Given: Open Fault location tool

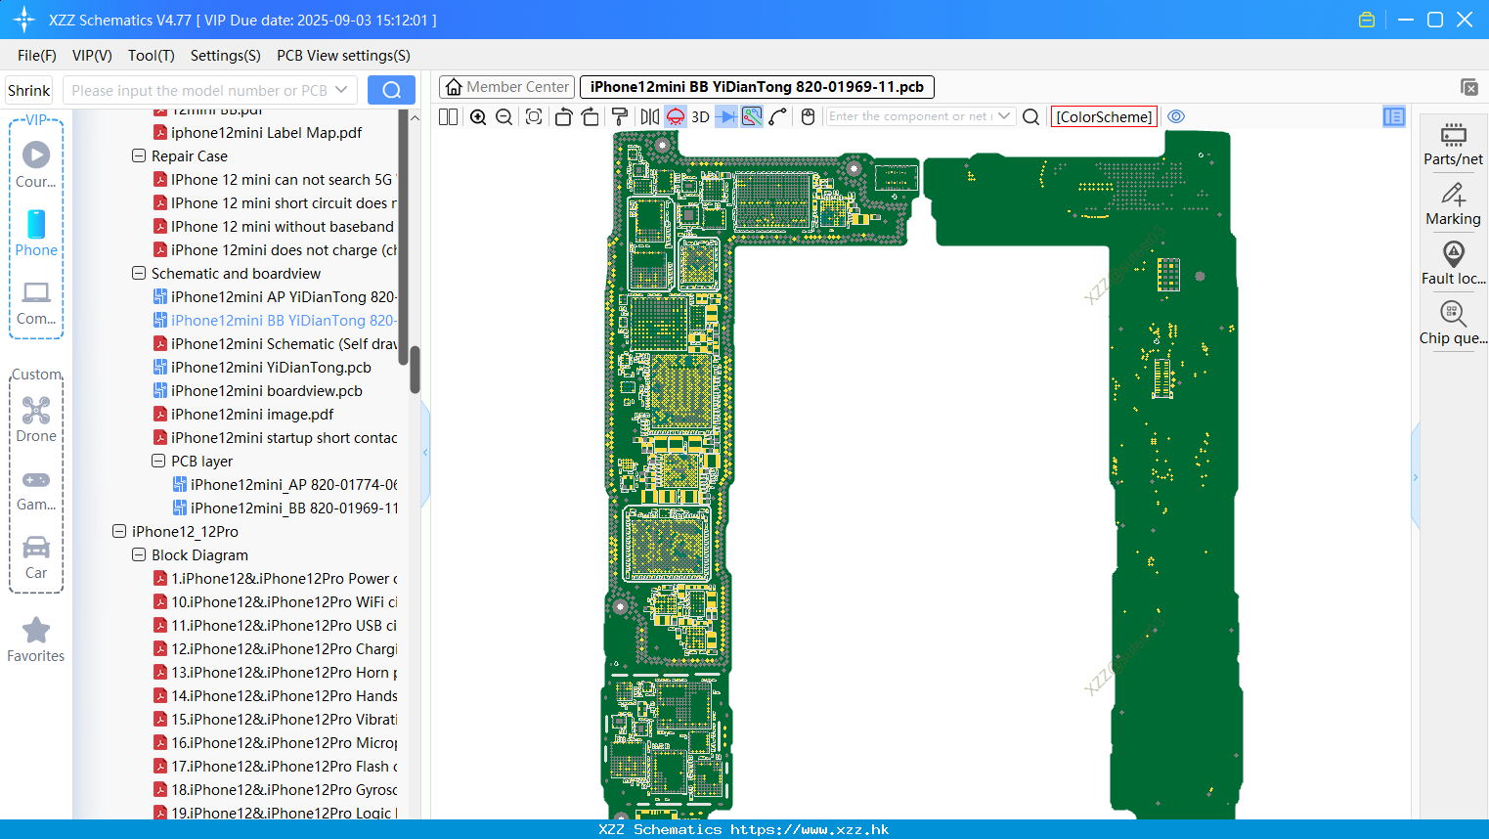Looking at the screenshot, I should 1453,264.
